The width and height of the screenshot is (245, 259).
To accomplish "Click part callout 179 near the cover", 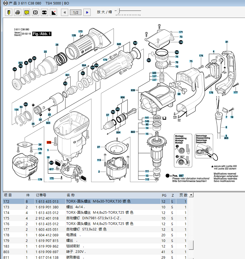I will pos(40,179).
